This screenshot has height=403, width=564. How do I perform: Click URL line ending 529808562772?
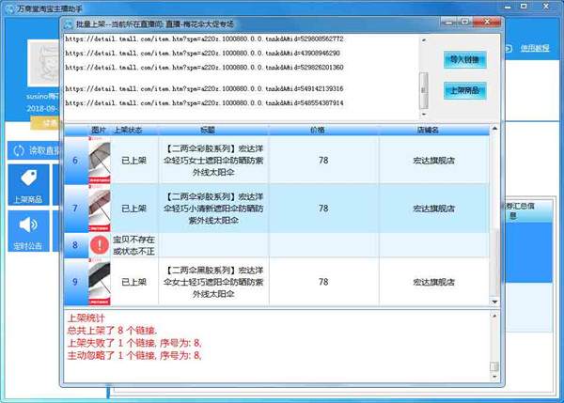click(x=204, y=39)
